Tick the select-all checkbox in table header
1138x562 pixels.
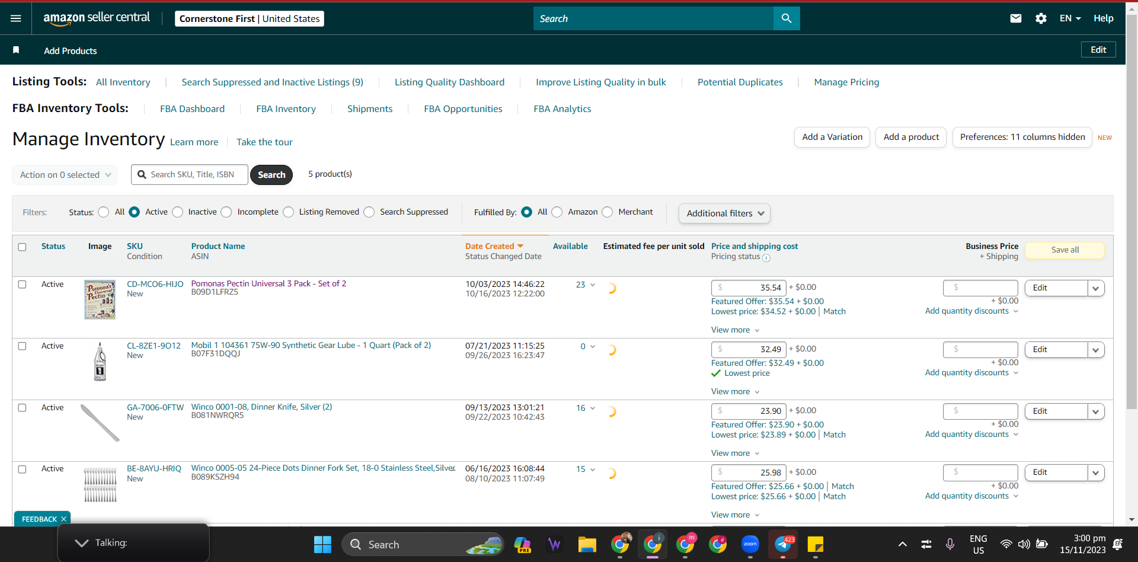point(22,247)
